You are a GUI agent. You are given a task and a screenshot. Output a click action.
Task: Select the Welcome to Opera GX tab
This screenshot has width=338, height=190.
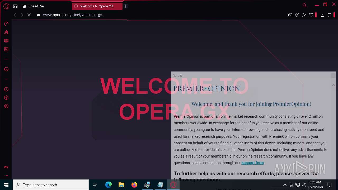pyautogui.click(x=97, y=6)
